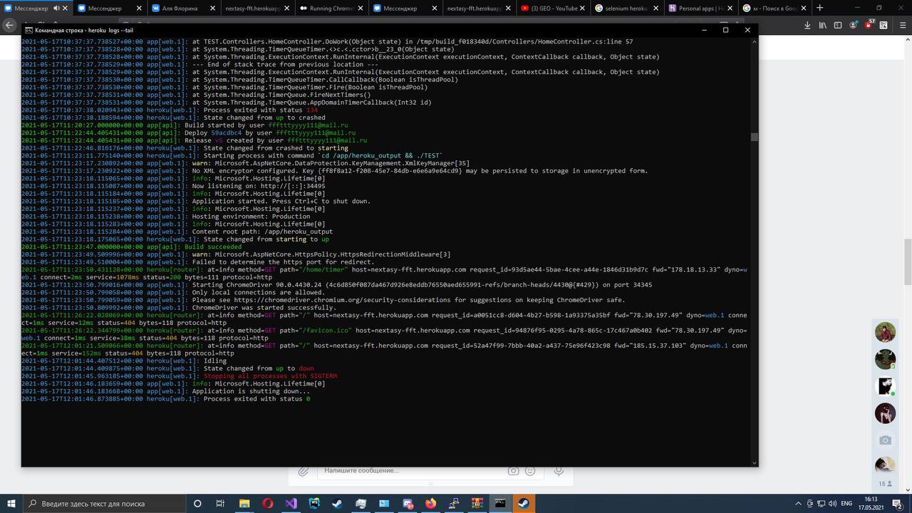Click the attach file paperclip in messenger

(303, 471)
